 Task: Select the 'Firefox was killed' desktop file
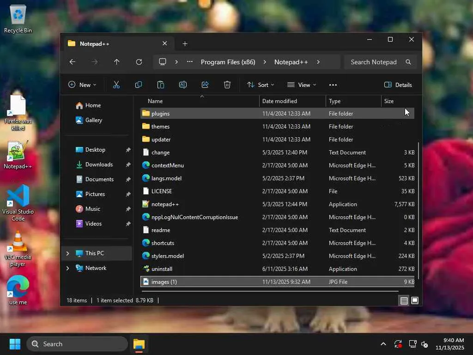[x=18, y=112]
